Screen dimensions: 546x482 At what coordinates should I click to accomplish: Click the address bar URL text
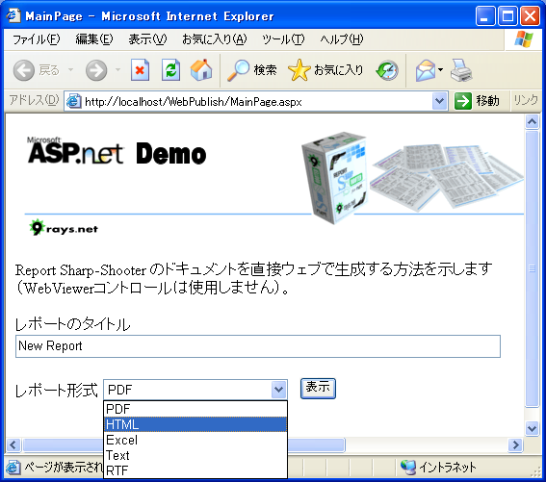click(194, 102)
